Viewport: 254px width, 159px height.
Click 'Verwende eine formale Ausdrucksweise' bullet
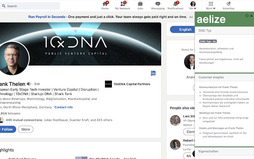pos(225,92)
